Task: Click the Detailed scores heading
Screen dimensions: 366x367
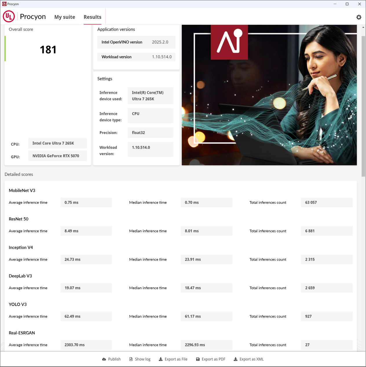Action: 19,174
